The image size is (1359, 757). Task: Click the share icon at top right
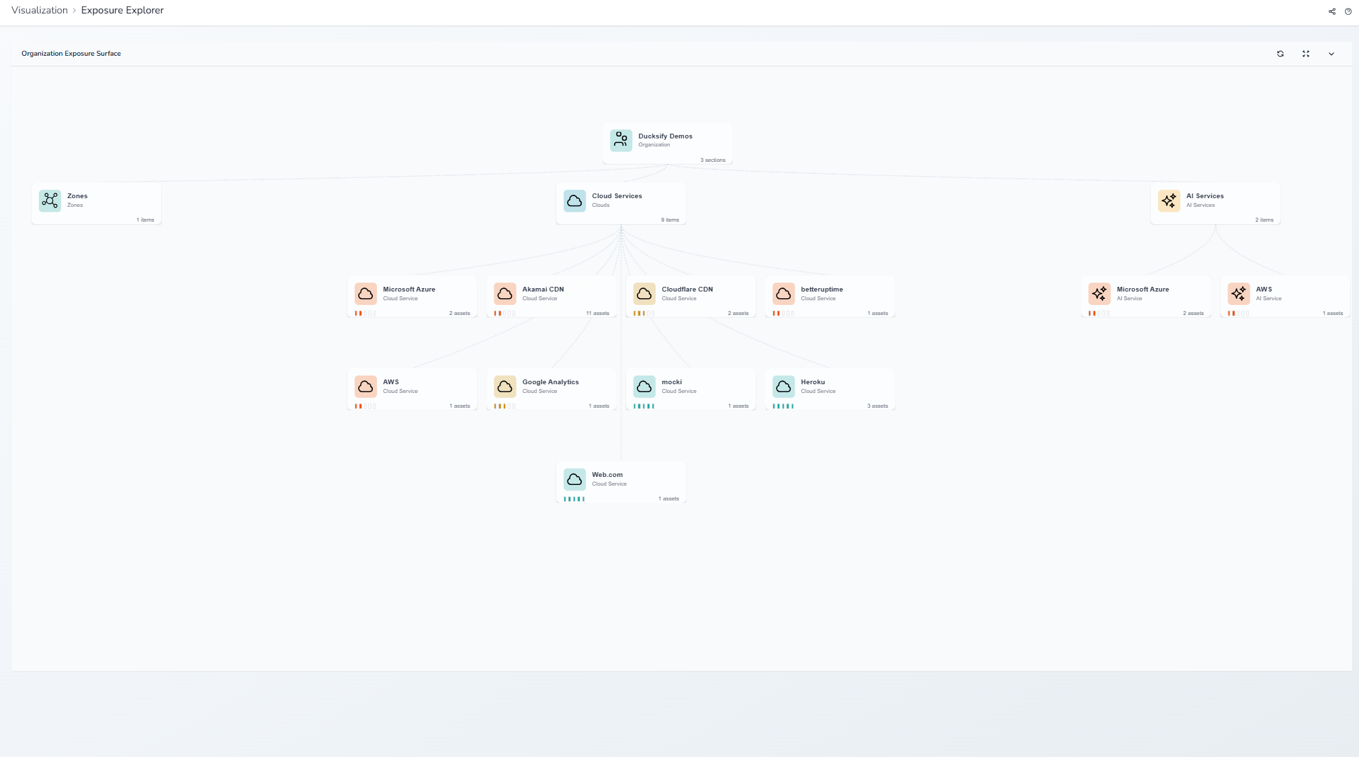[x=1332, y=11]
